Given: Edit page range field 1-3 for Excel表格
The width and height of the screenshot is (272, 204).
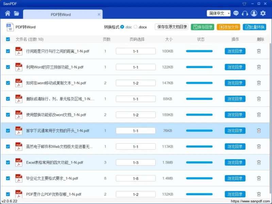Looking at the screenshot, I should pyautogui.click(x=136, y=163).
